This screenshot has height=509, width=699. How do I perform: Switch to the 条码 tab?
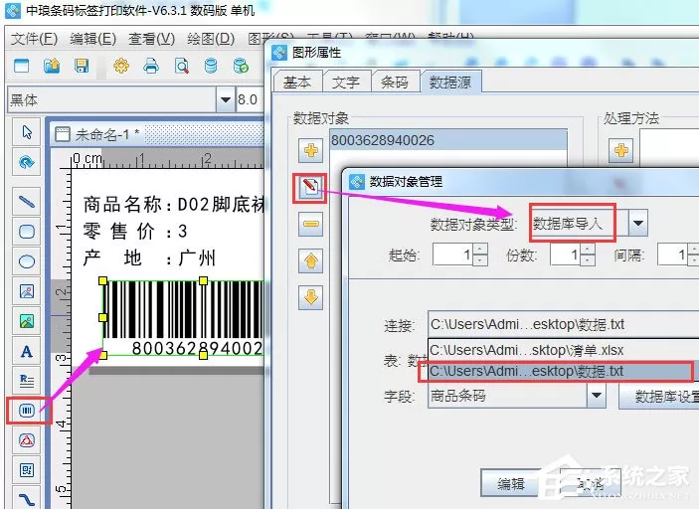click(x=395, y=82)
